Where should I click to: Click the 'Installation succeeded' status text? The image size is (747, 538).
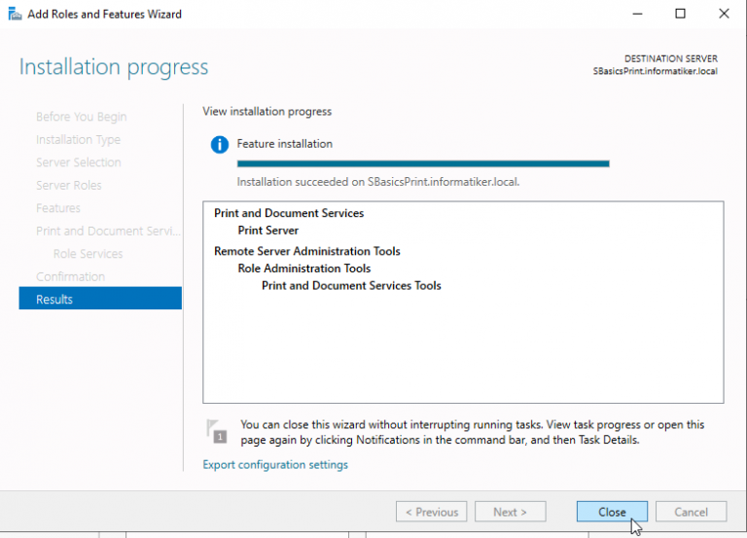click(378, 182)
